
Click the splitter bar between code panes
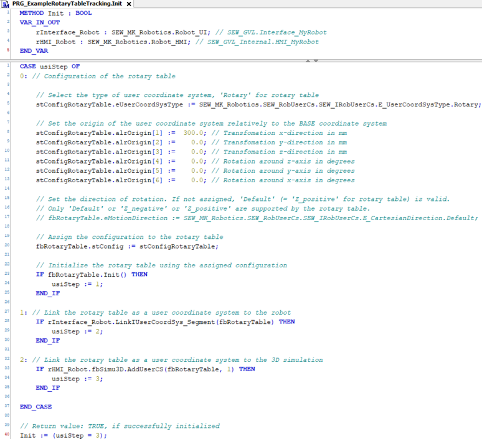point(187,60)
